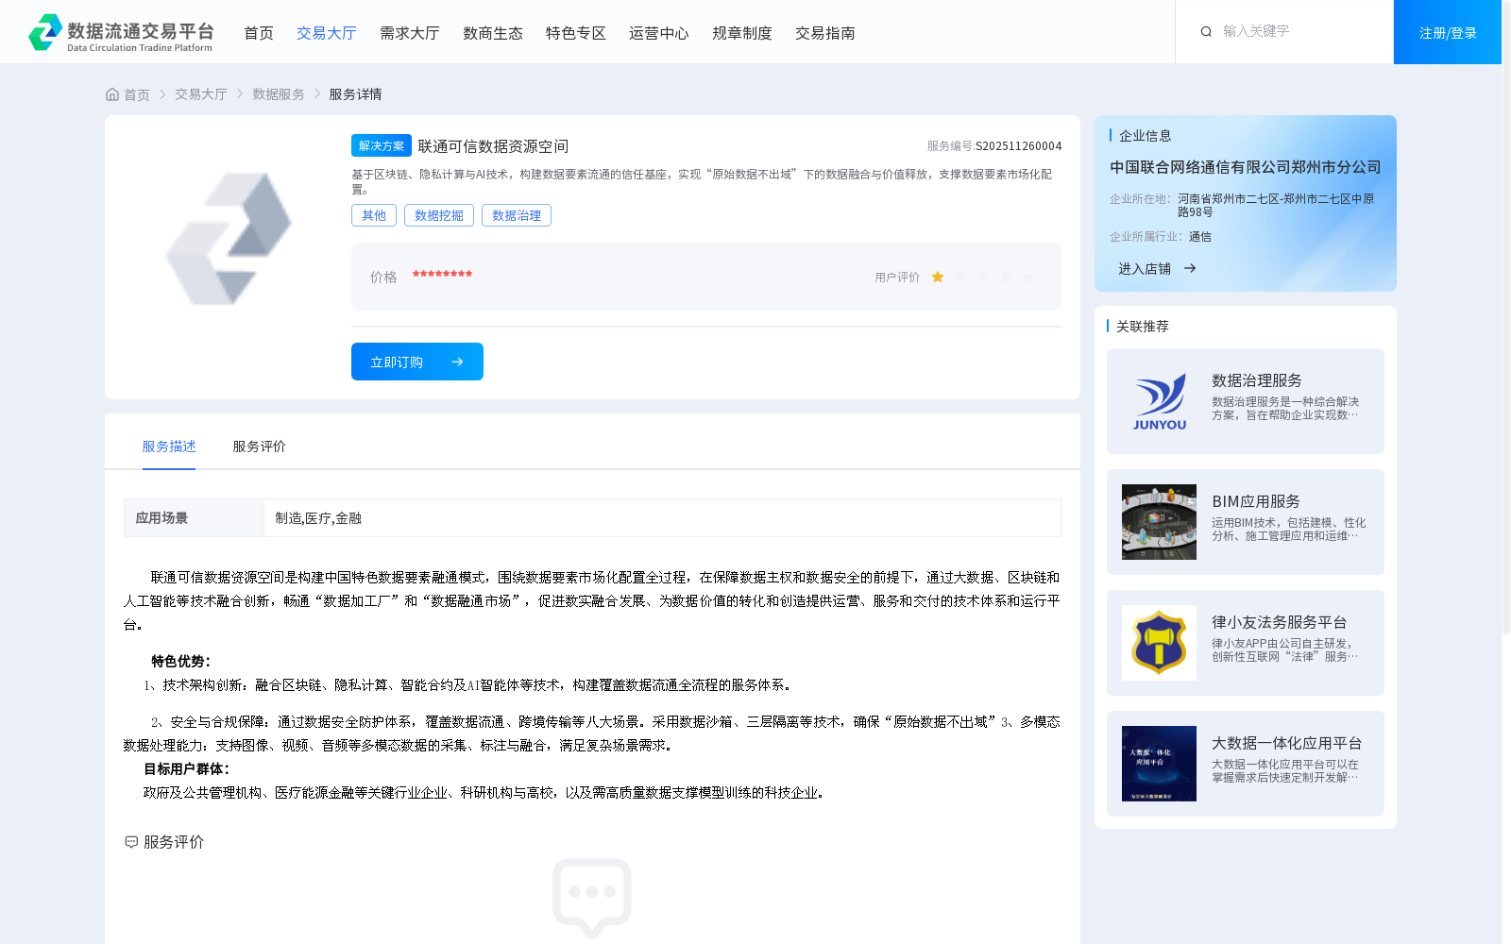Click the search magnifier icon
Image resolution: width=1511 pixels, height=944 pixels.
1206,32
